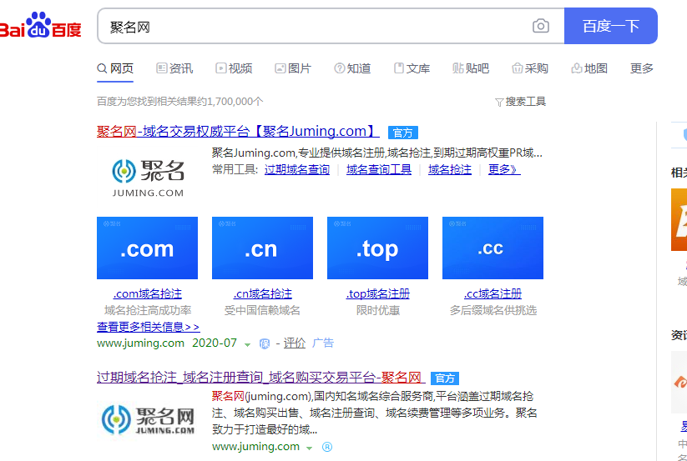Click the .cc blue thumbnail
687x461 pixels.
click(x=493, y=248)
